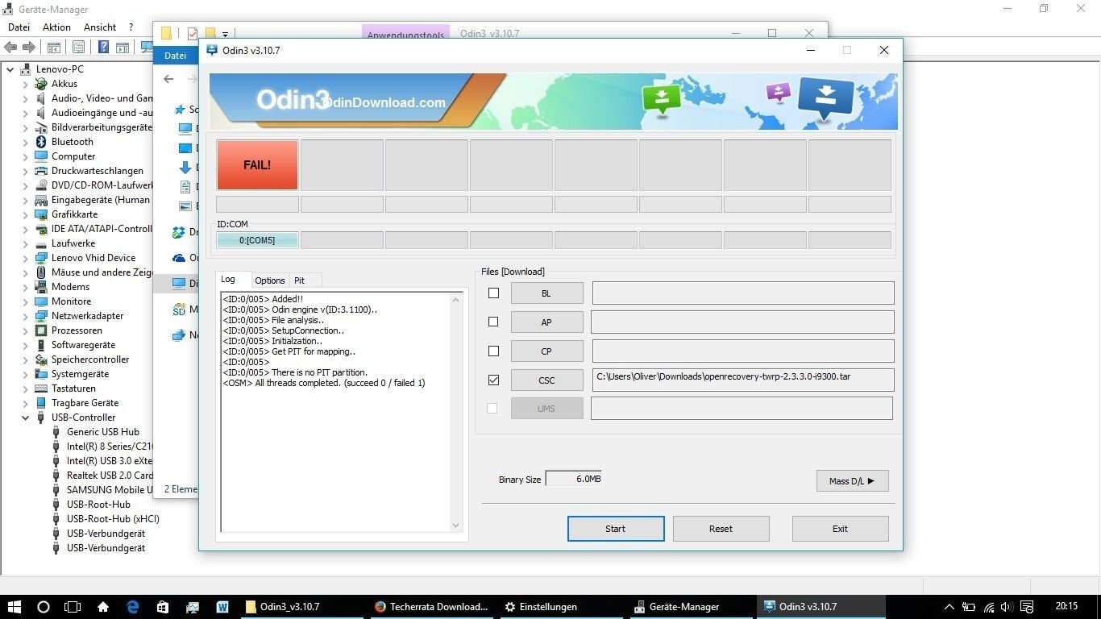Click the show/hide console tree toolbar icon
Viewport: 1101px width, 619px height.
(53, 48)
